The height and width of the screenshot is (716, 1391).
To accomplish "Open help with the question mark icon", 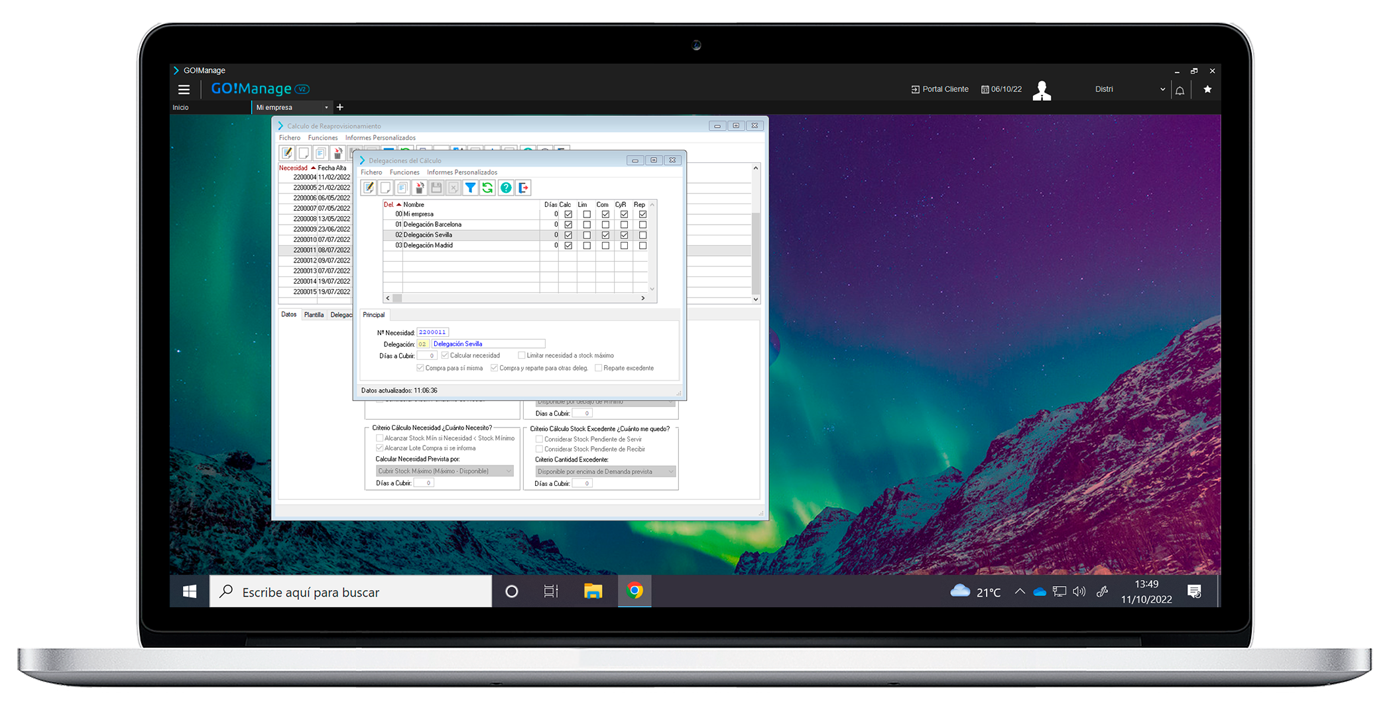I will 506,188.
